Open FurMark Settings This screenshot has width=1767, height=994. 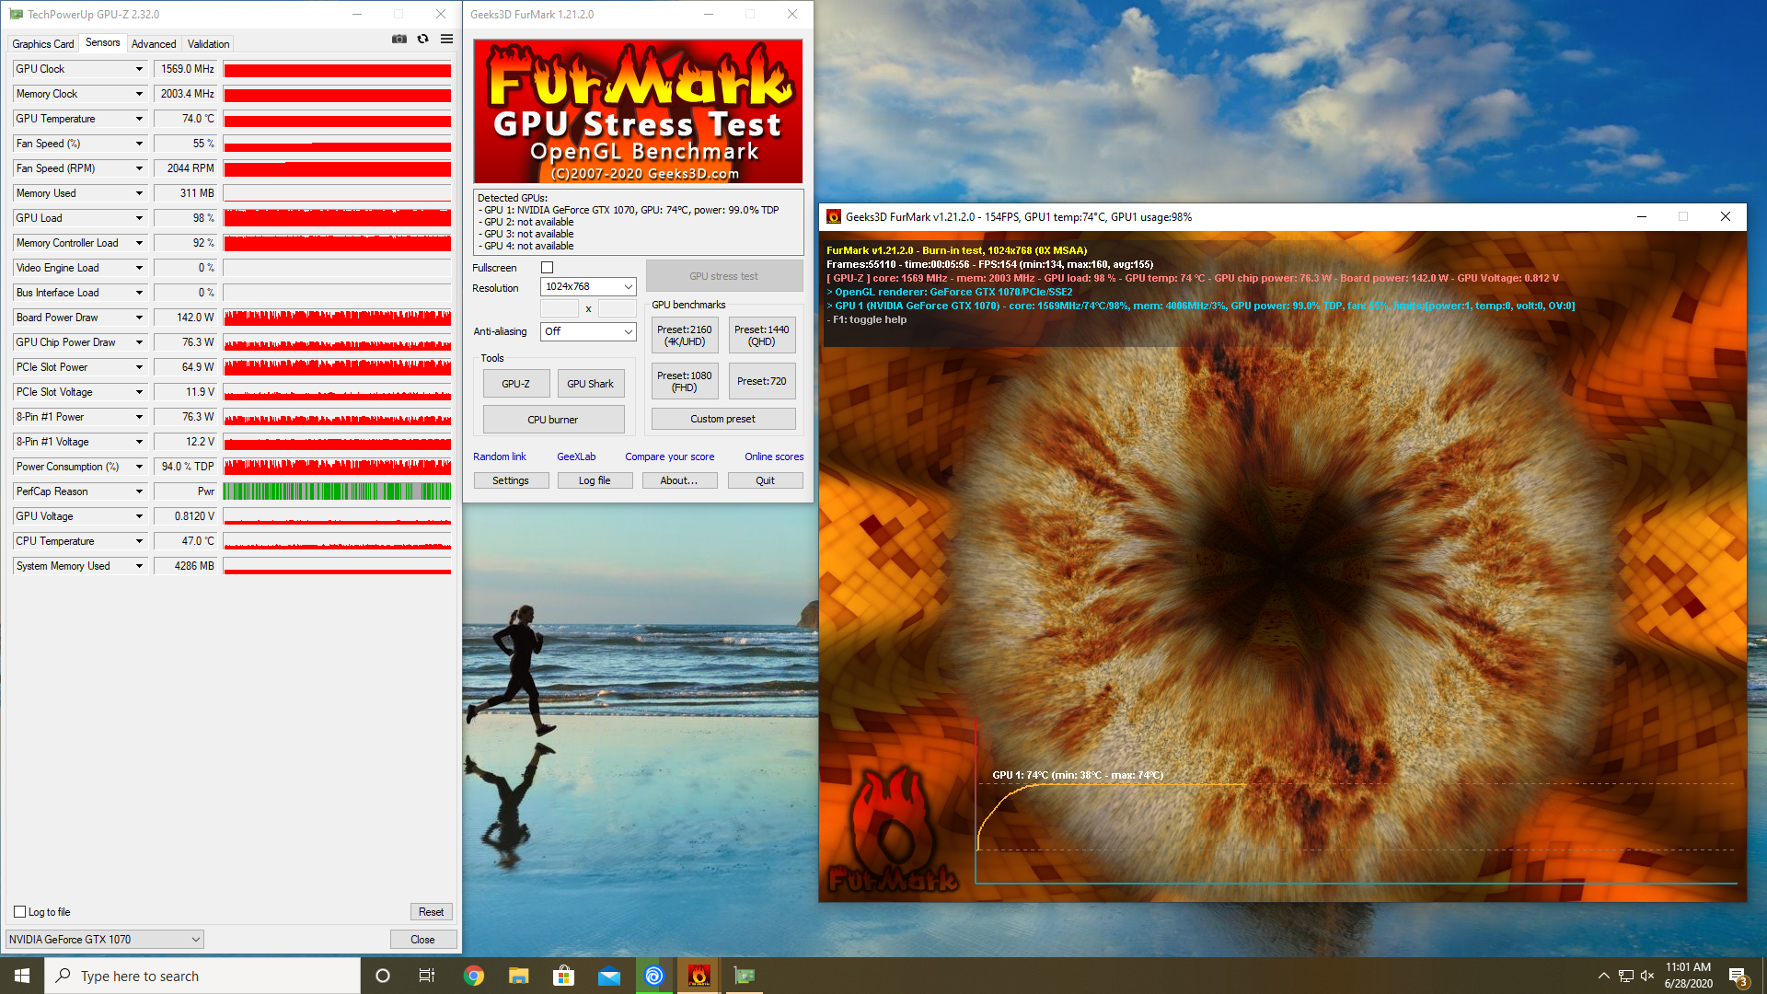(x=511, y=480)
